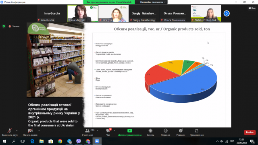Open the Chat icon with unread badge
The image size is (258, 145).
coord(108,130)
